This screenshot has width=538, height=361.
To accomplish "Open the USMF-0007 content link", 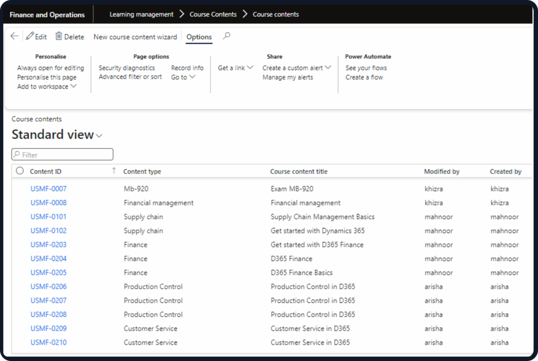I will click(48, 189).
